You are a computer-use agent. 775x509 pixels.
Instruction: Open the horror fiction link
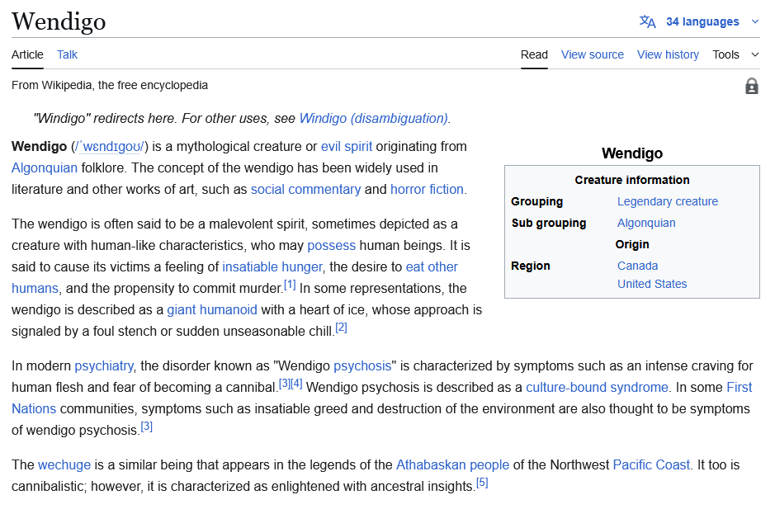coord(427,189)
